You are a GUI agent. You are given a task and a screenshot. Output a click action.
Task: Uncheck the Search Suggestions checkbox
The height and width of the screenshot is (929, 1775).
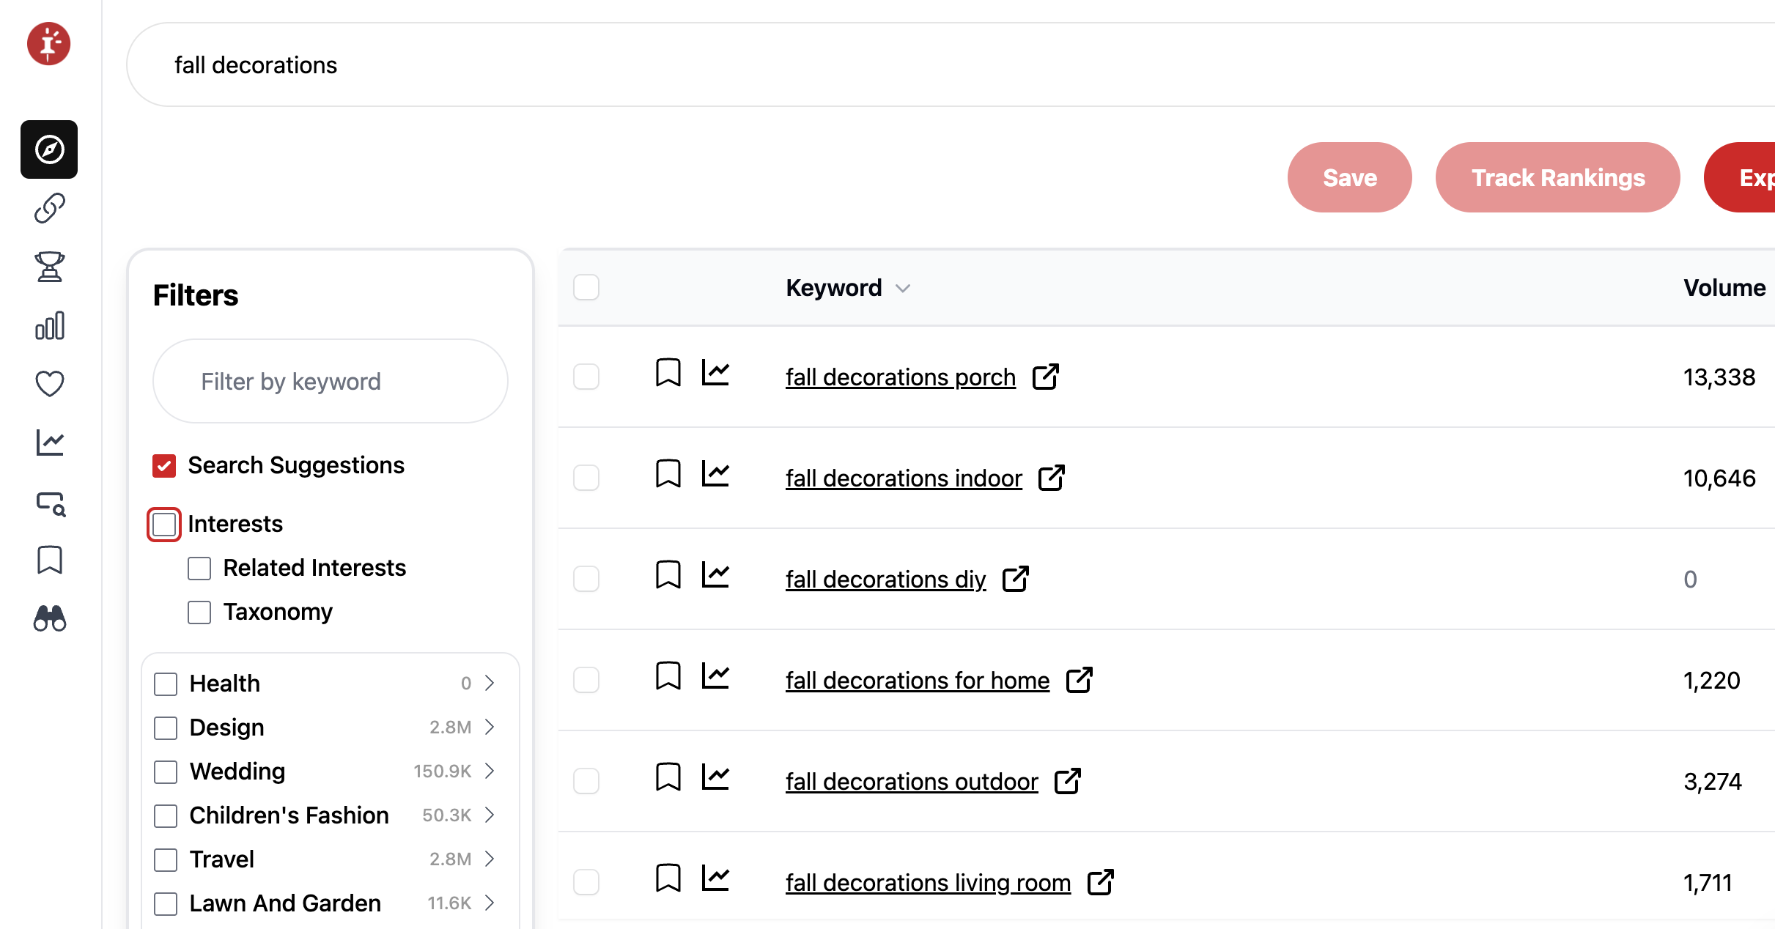[164, 465]
